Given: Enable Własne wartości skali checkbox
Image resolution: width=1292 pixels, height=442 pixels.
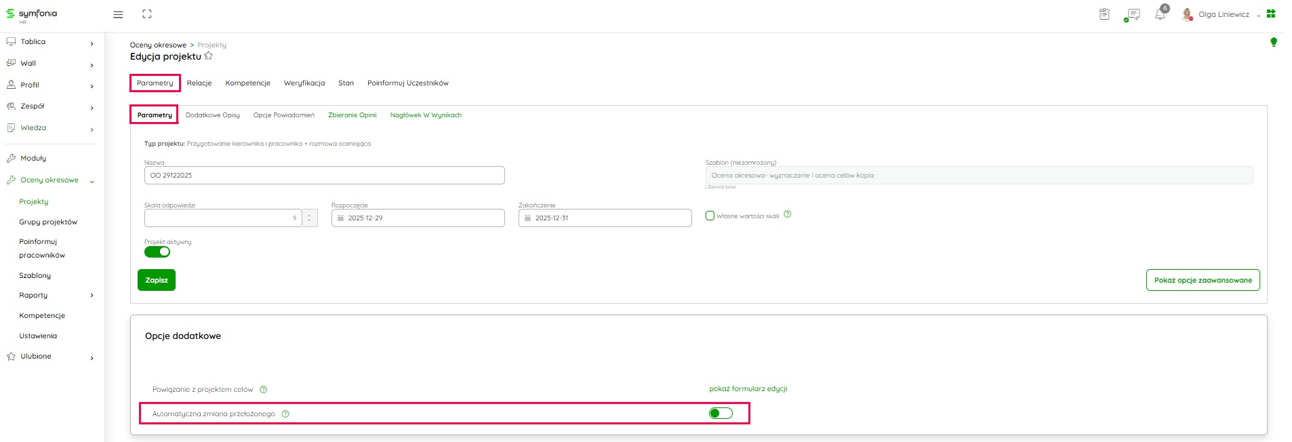Looking at the screenshot, I should pyautogui.click(x=710, y=216).
